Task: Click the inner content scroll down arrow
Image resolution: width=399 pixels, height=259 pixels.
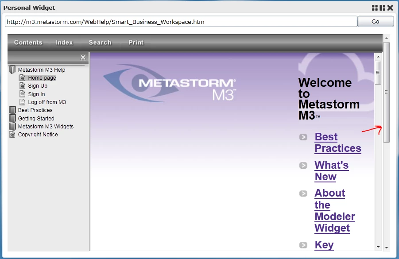Action: 378,247
